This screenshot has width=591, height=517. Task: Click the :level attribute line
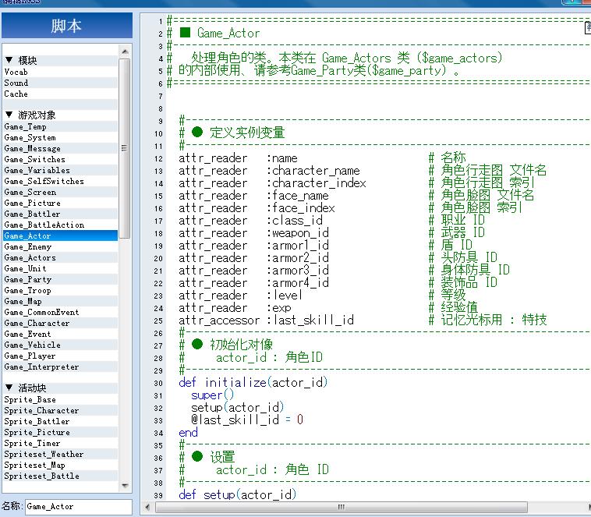(x=240, y=296)
